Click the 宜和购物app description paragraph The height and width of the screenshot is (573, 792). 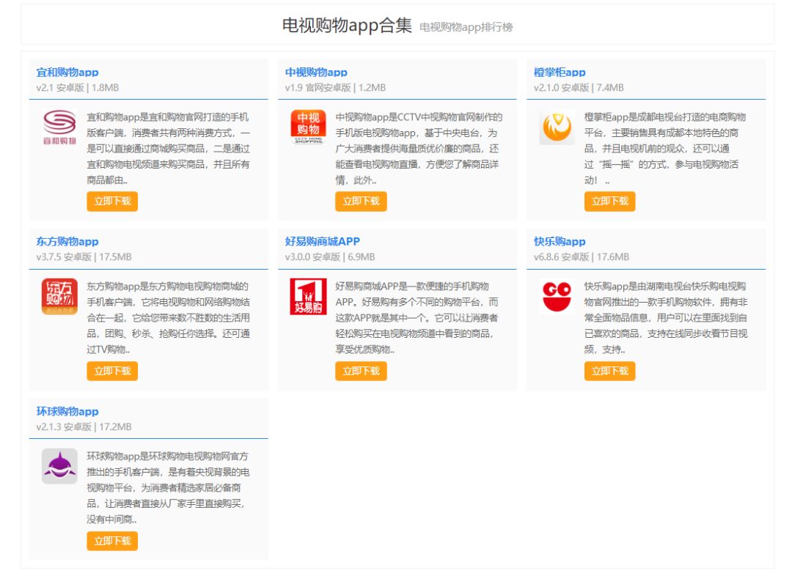[168, 149]
